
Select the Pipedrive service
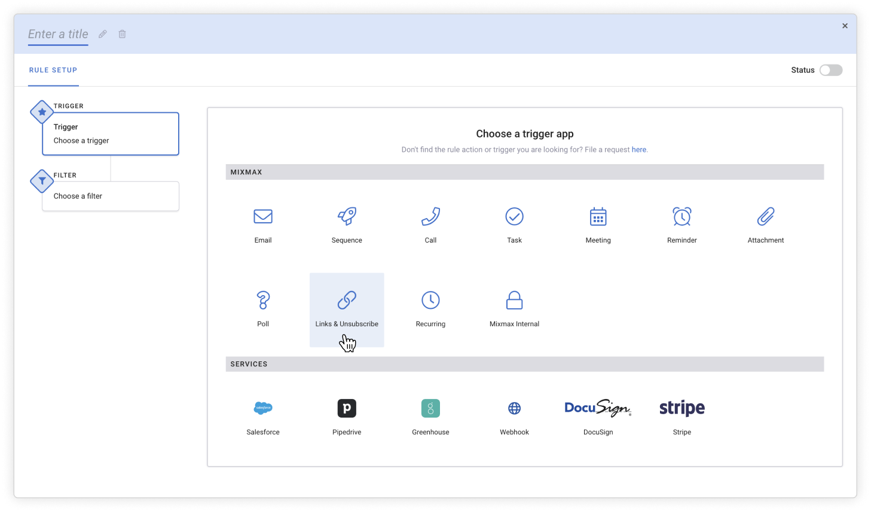click(x=347, y=408)
